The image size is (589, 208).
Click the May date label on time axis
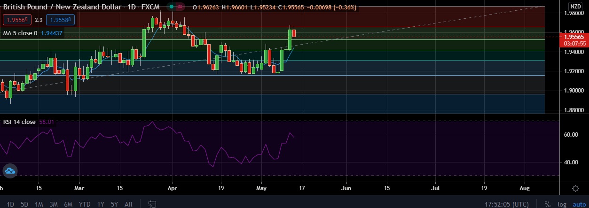[x=261, y=188]
